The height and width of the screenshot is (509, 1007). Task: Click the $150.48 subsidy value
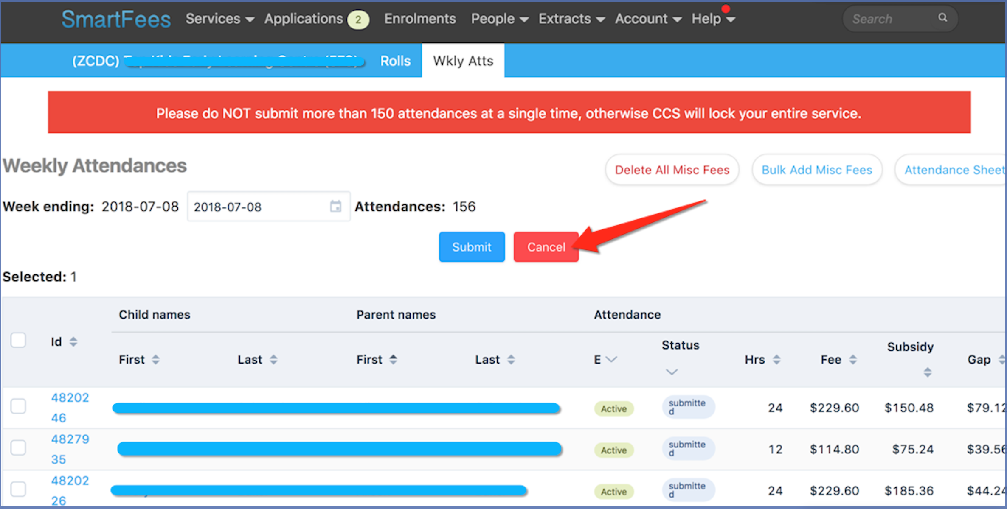(x=909, y=408)
